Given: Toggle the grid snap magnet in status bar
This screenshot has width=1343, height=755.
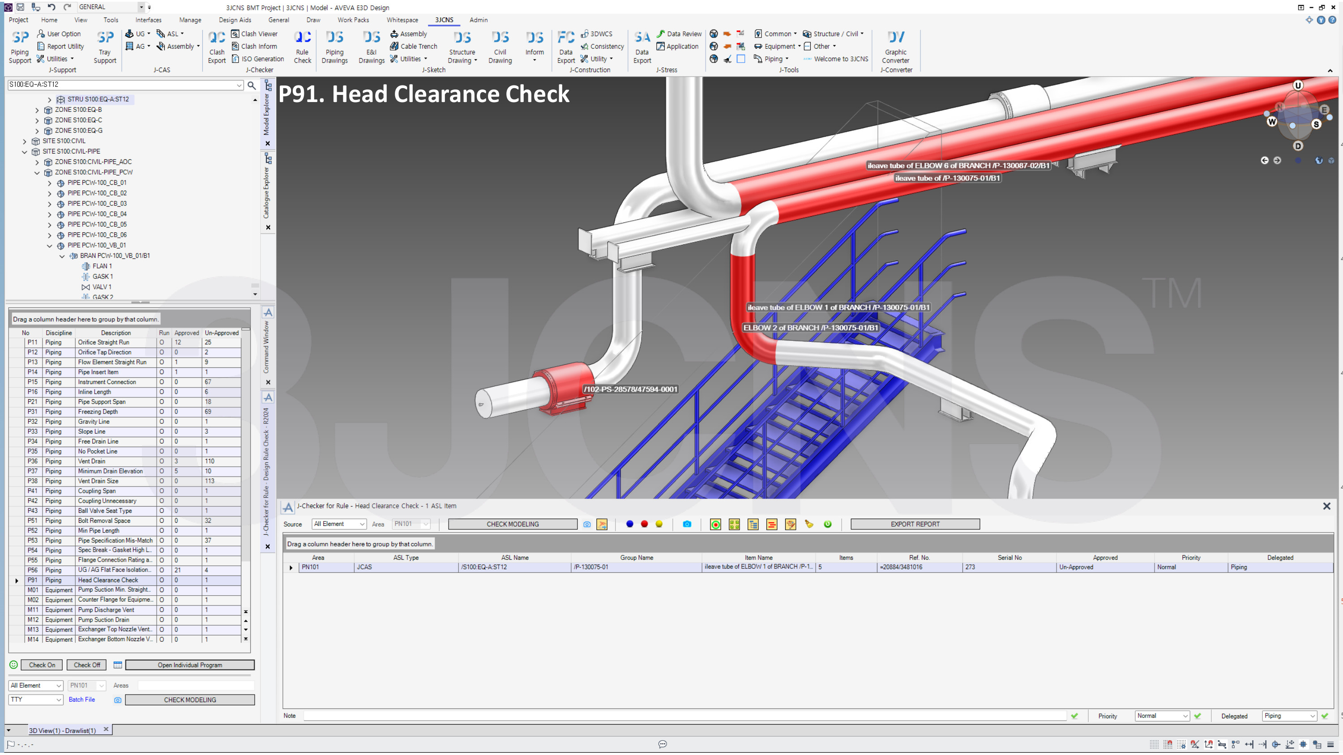Looking at the screenshot, I should (x=1168, y=745).
